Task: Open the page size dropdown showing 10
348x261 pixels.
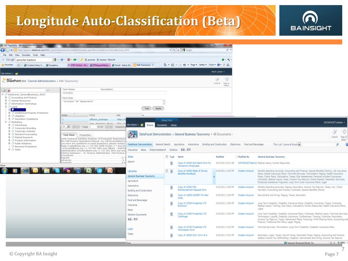Action: click(x=68, y=126)
